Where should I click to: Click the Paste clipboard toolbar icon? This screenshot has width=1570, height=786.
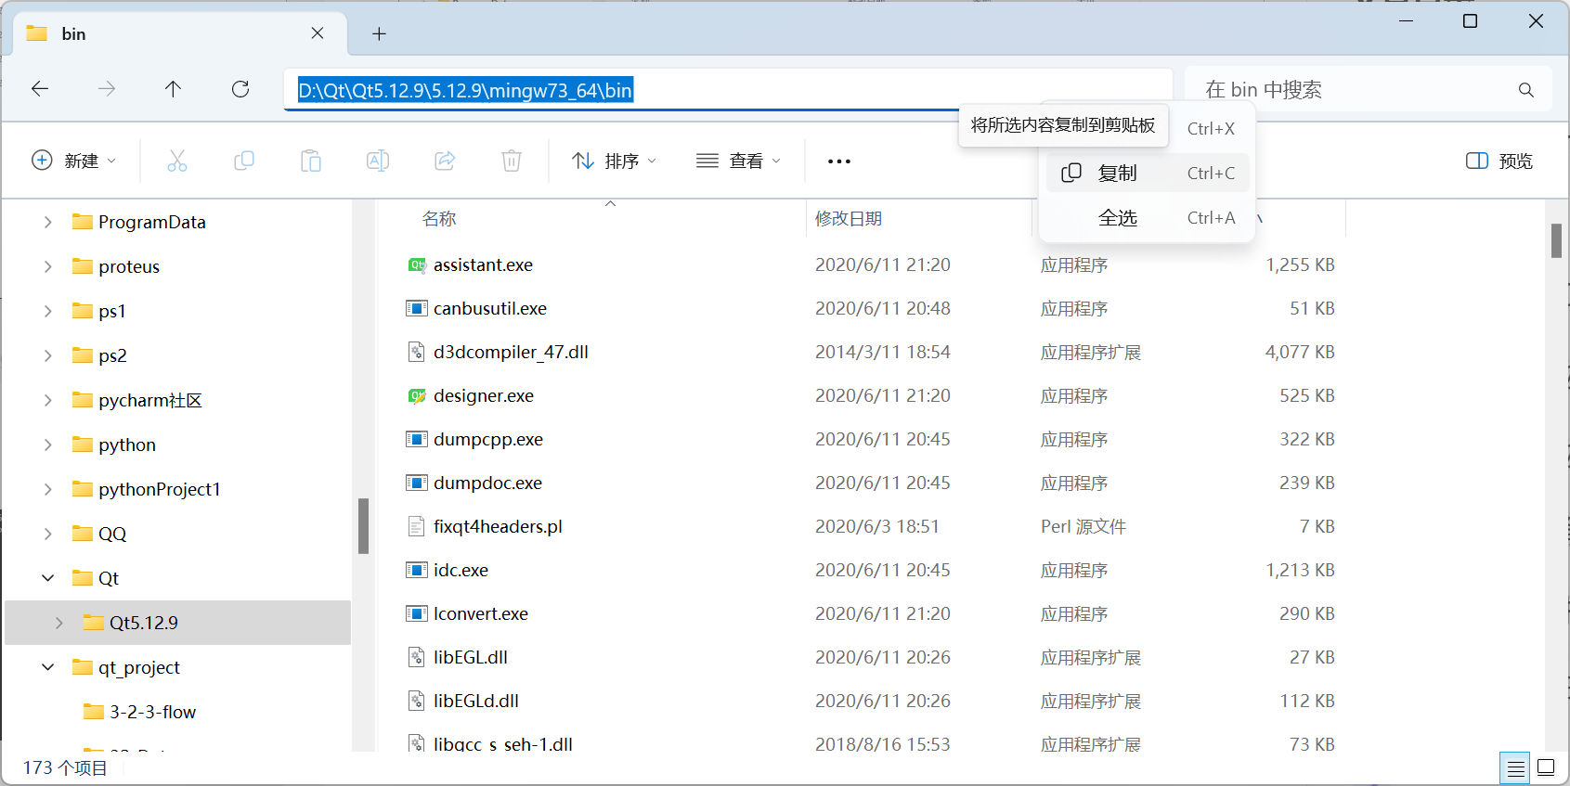311,161
